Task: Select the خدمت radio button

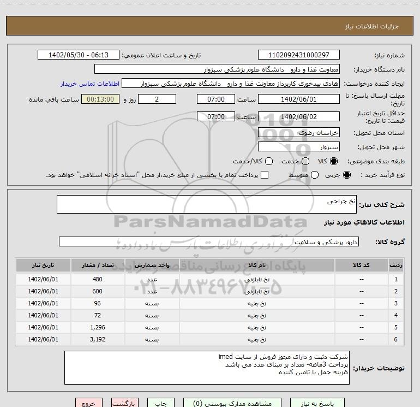Action: pos(305,161)
